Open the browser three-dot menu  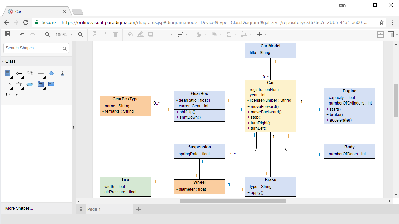click(393, 22)
